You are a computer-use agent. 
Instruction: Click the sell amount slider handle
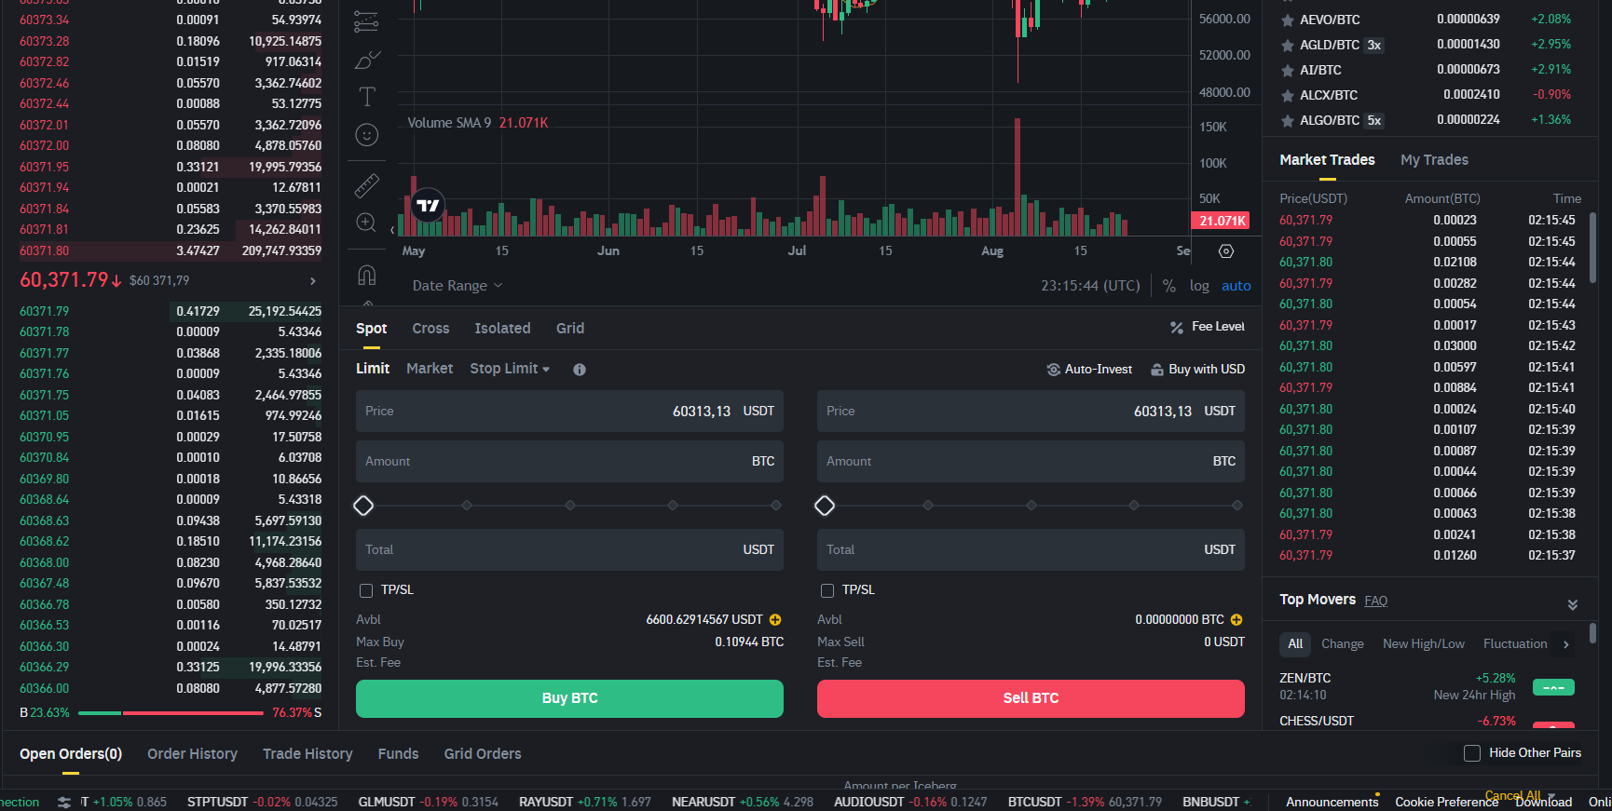click(825, 506)
